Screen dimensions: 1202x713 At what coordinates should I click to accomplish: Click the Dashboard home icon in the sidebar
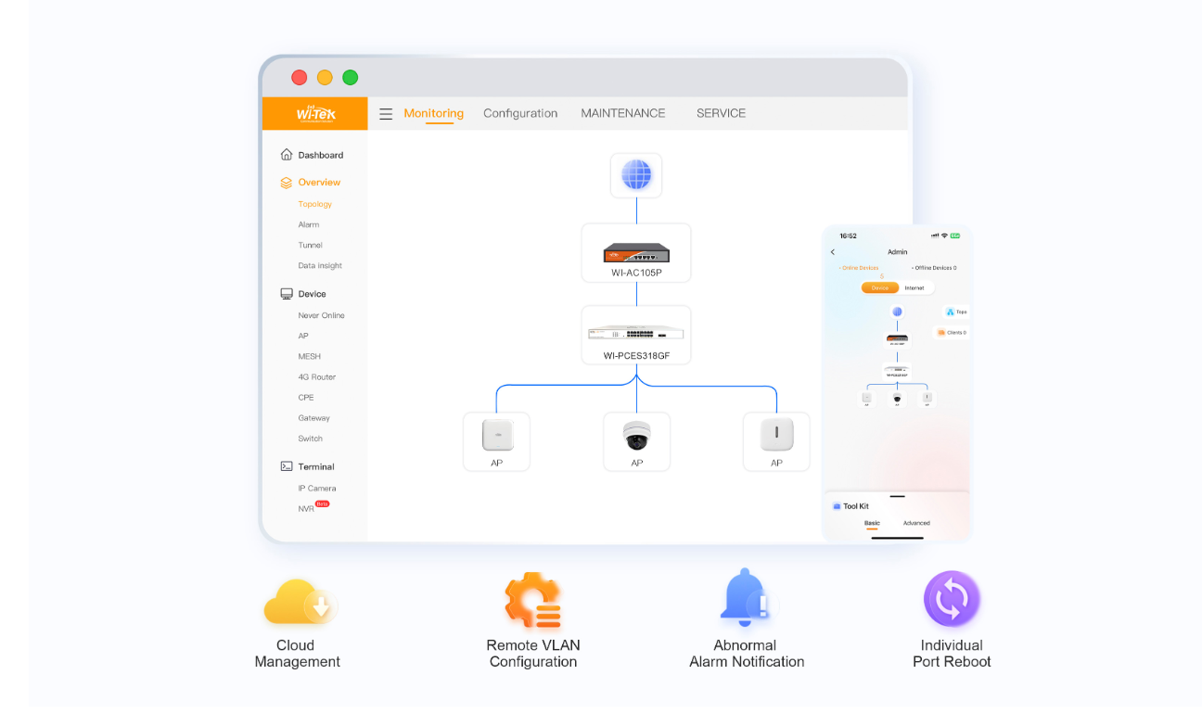pyautogui.click(x=287, y=155)
